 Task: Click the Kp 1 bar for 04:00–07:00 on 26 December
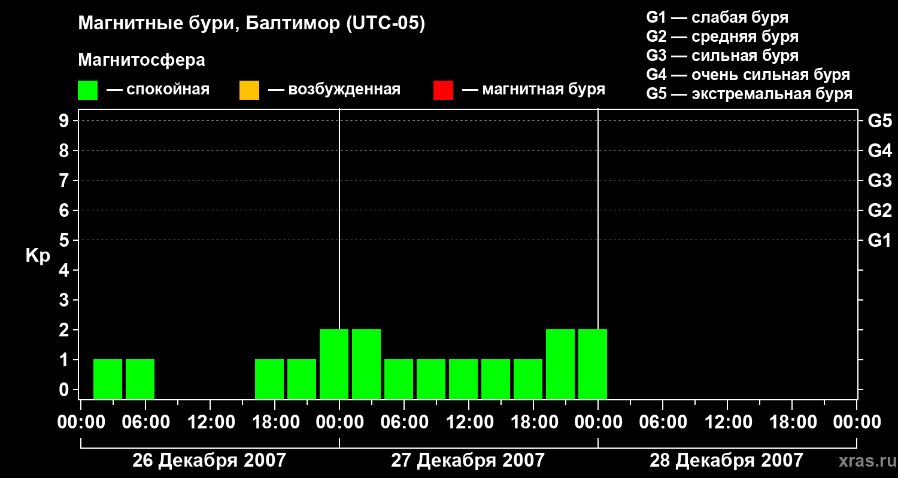coord(140,379)
